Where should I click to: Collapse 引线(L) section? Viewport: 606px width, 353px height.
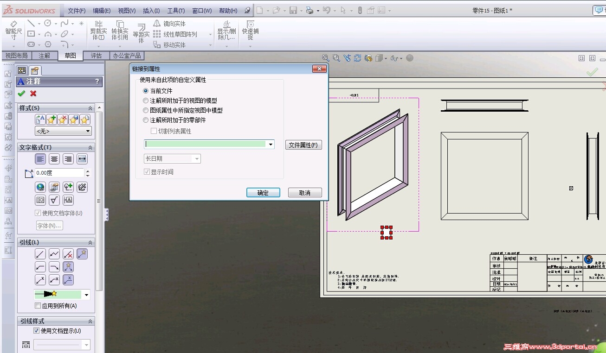coord(90,242)
